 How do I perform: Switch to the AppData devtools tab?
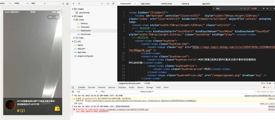point(122,87)
